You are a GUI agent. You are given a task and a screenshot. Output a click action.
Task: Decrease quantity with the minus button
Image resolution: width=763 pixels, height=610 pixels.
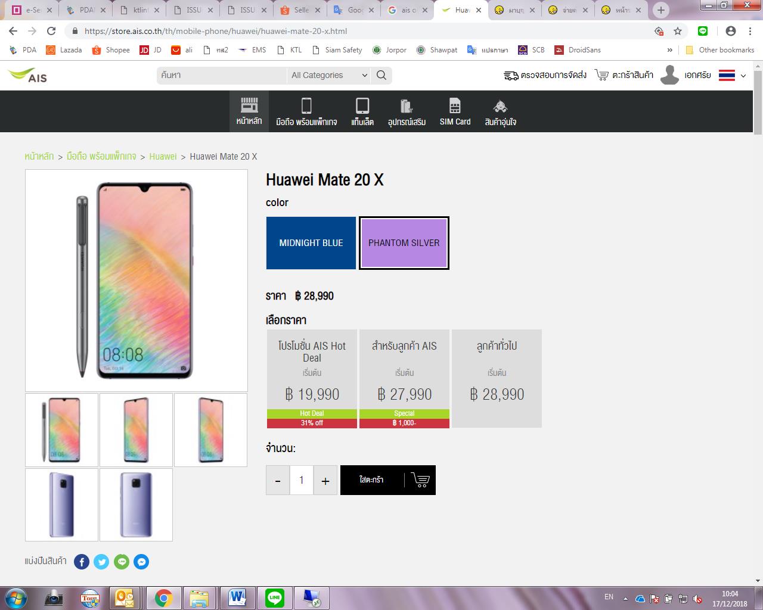click(278, 480)
